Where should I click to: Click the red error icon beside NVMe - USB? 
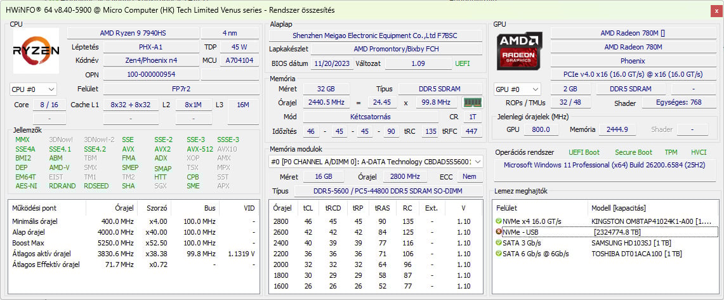click(499, 232)
